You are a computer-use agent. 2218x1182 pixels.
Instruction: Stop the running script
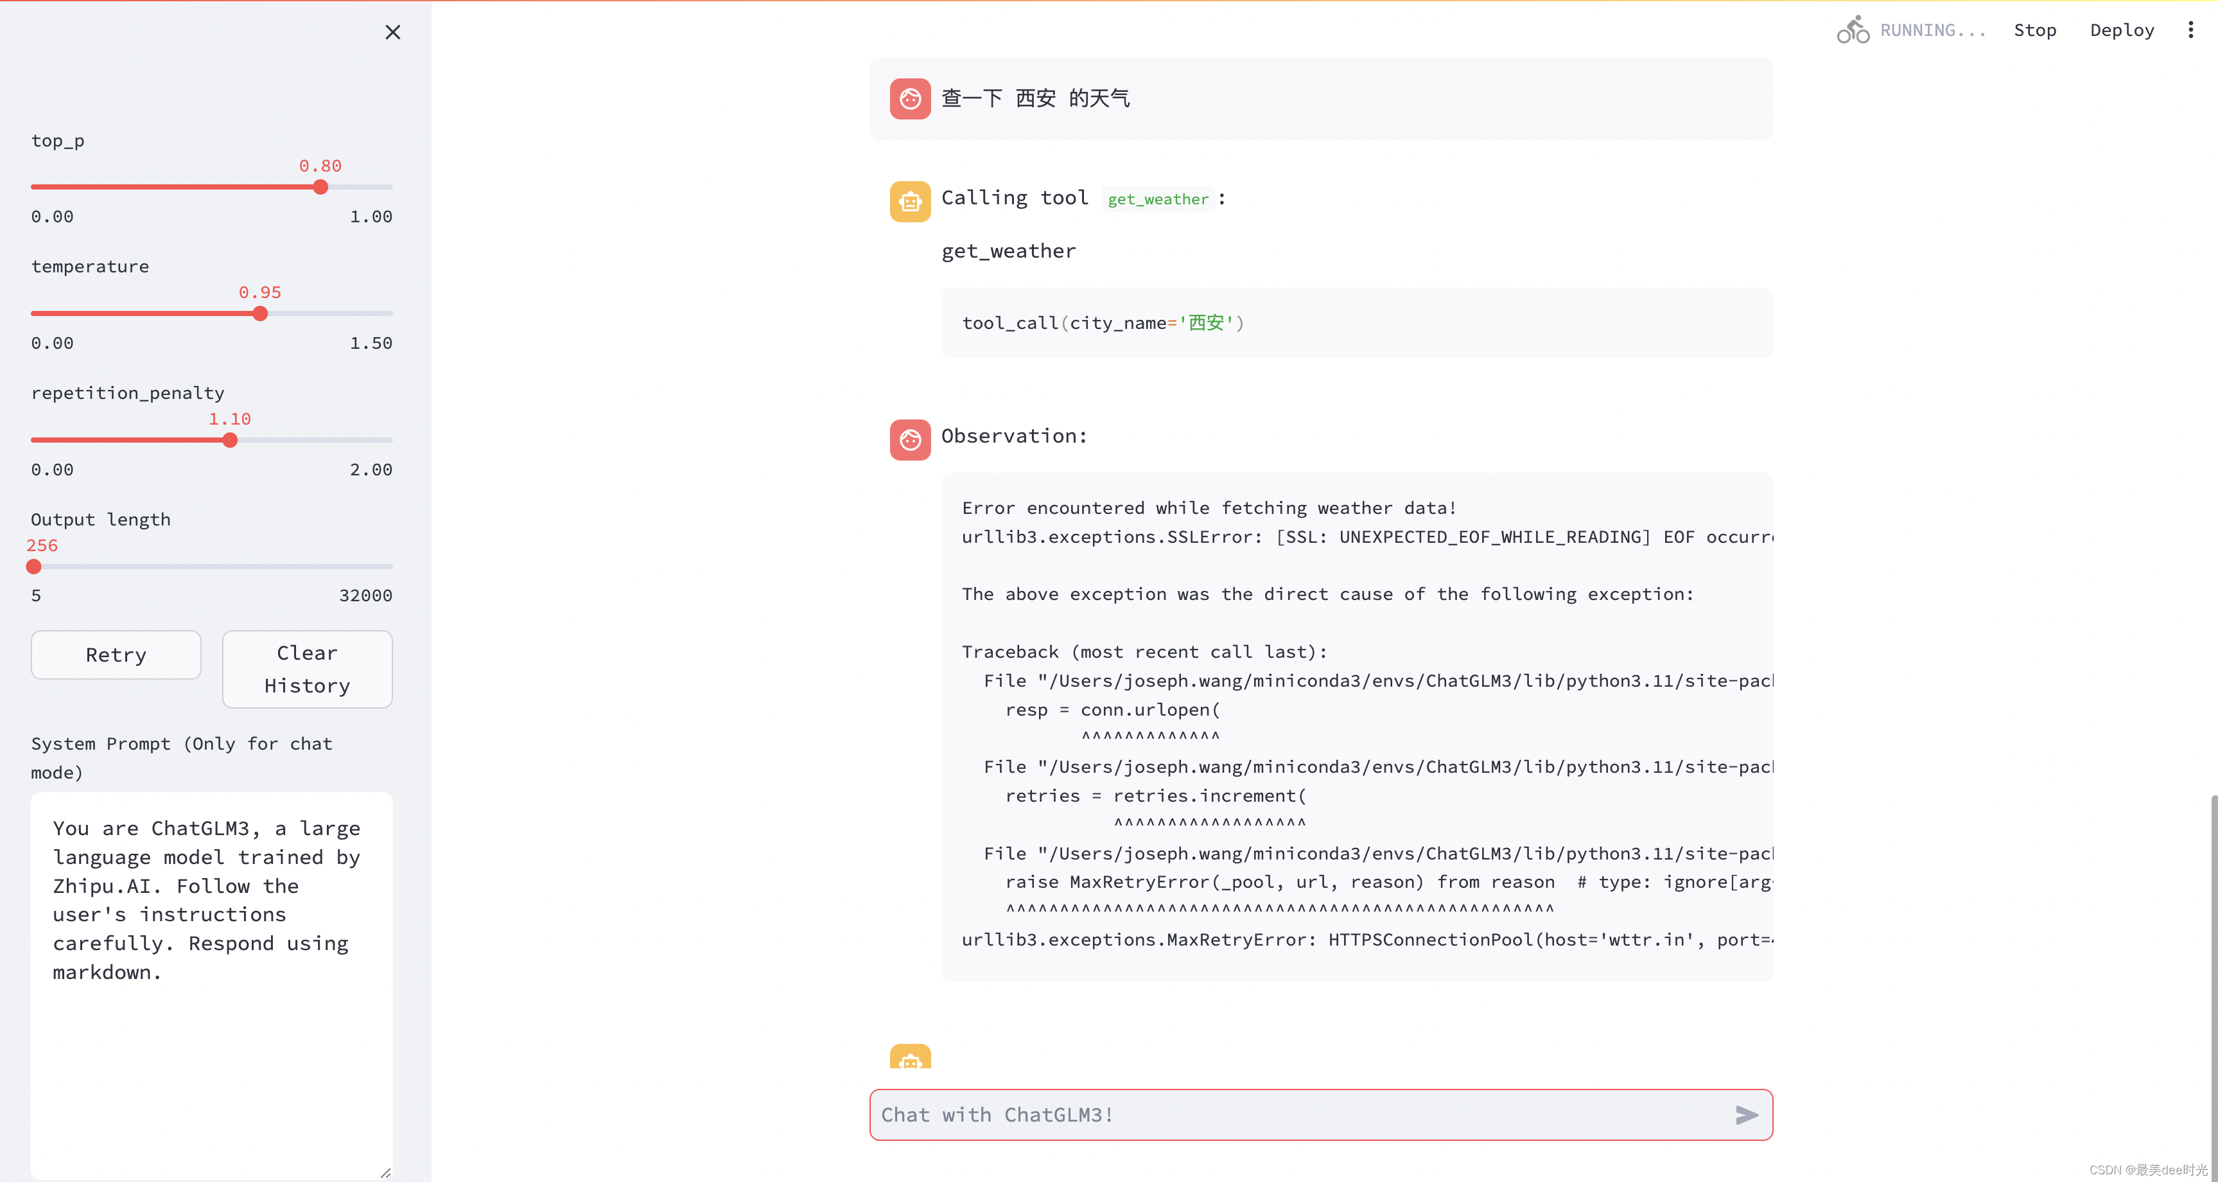pyautogui.click(x=2034, y=30)
